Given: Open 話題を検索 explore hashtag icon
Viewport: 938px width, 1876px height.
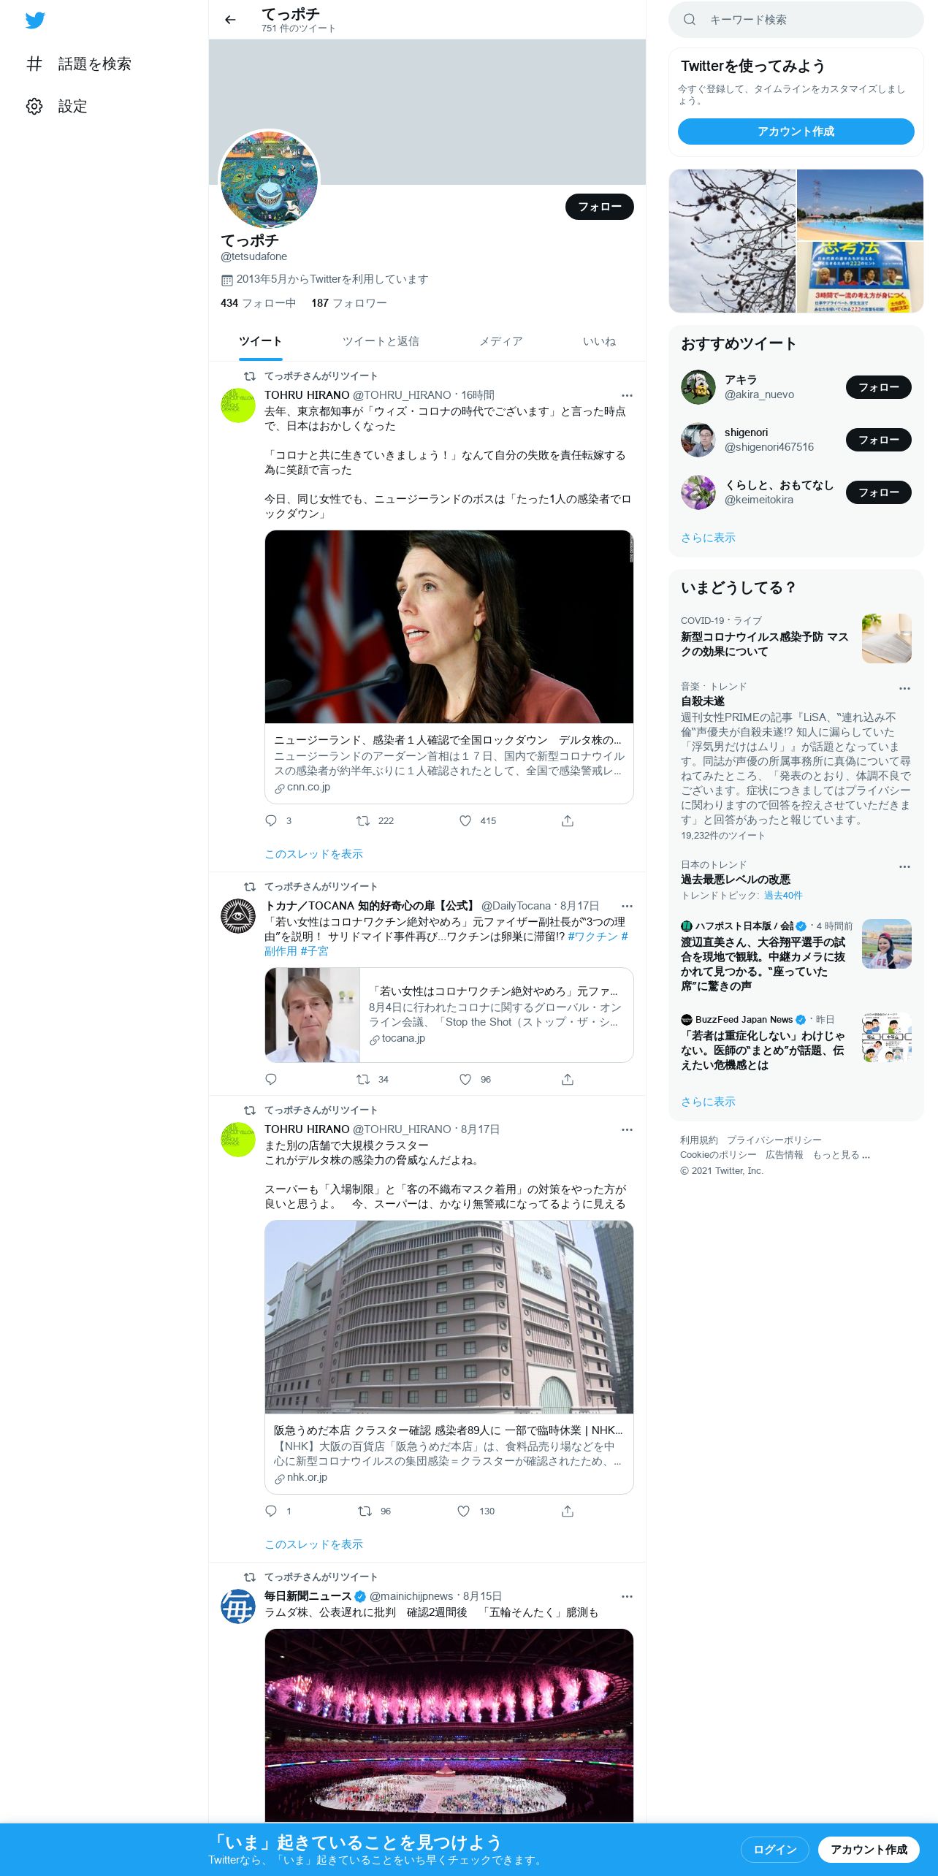Looking at the screenshot, I should click(x=34, y=64).
